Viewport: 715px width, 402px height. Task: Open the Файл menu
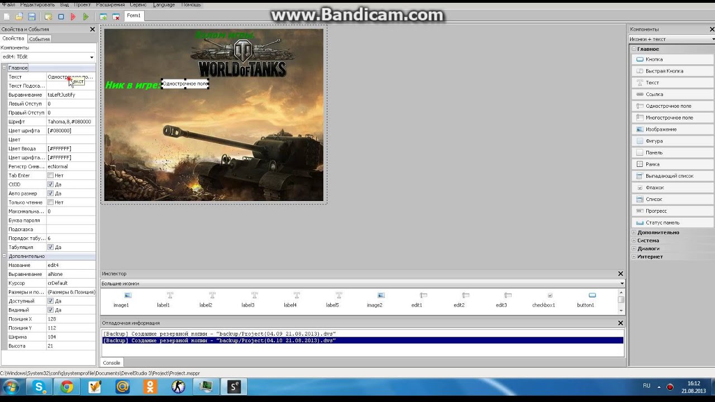(x=8, y=4)
